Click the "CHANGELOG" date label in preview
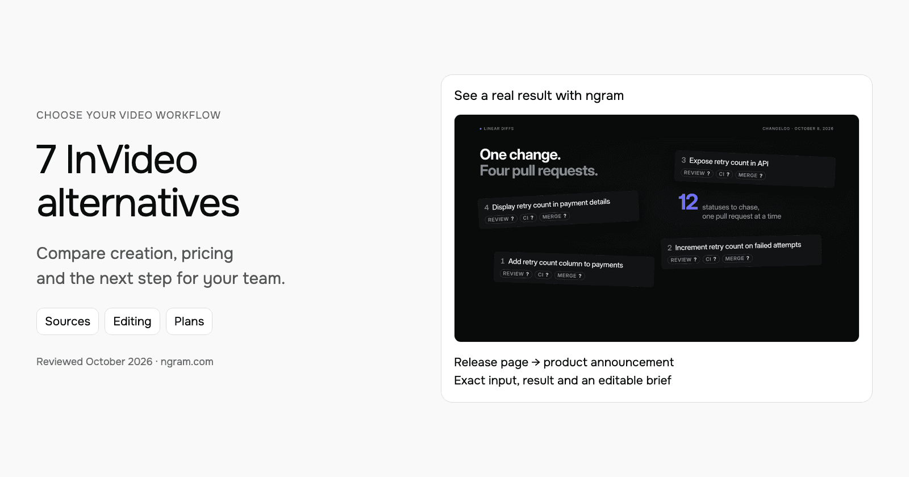The image size is (909, 477). point(798,129)
